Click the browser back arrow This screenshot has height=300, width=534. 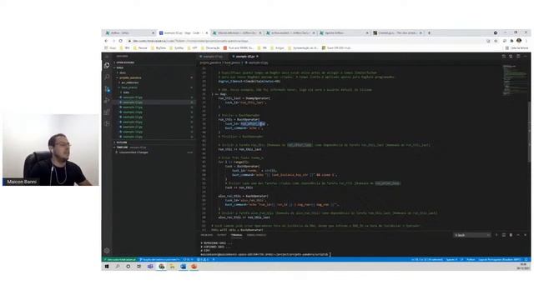coord(106,41)
